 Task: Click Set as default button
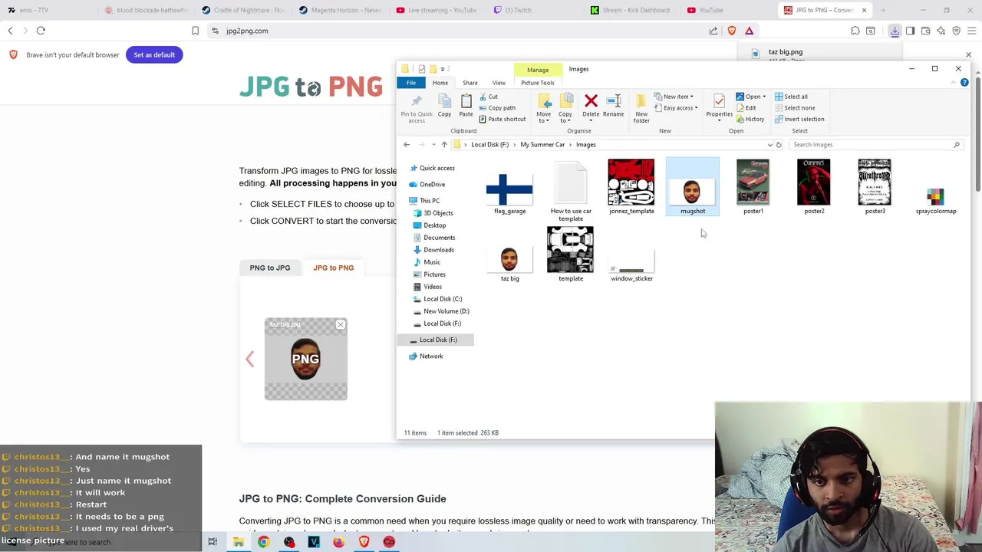click(154, 54)
